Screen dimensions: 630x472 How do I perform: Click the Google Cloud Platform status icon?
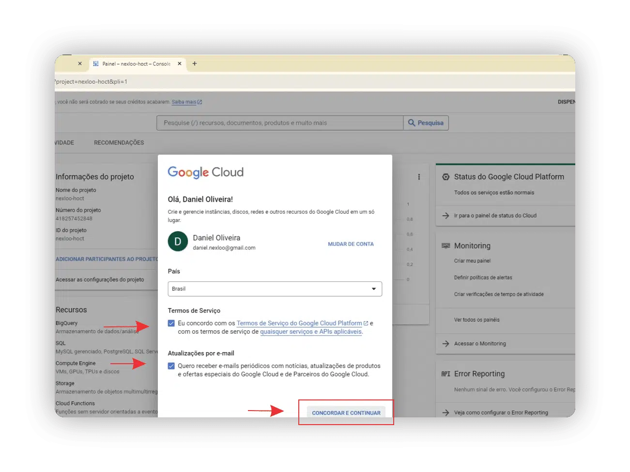(x=446, y=177)
